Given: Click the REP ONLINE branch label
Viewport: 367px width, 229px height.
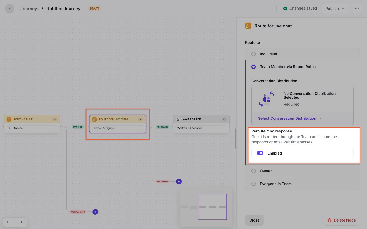Looking at the screenshot, I should [x=162, y=127].
